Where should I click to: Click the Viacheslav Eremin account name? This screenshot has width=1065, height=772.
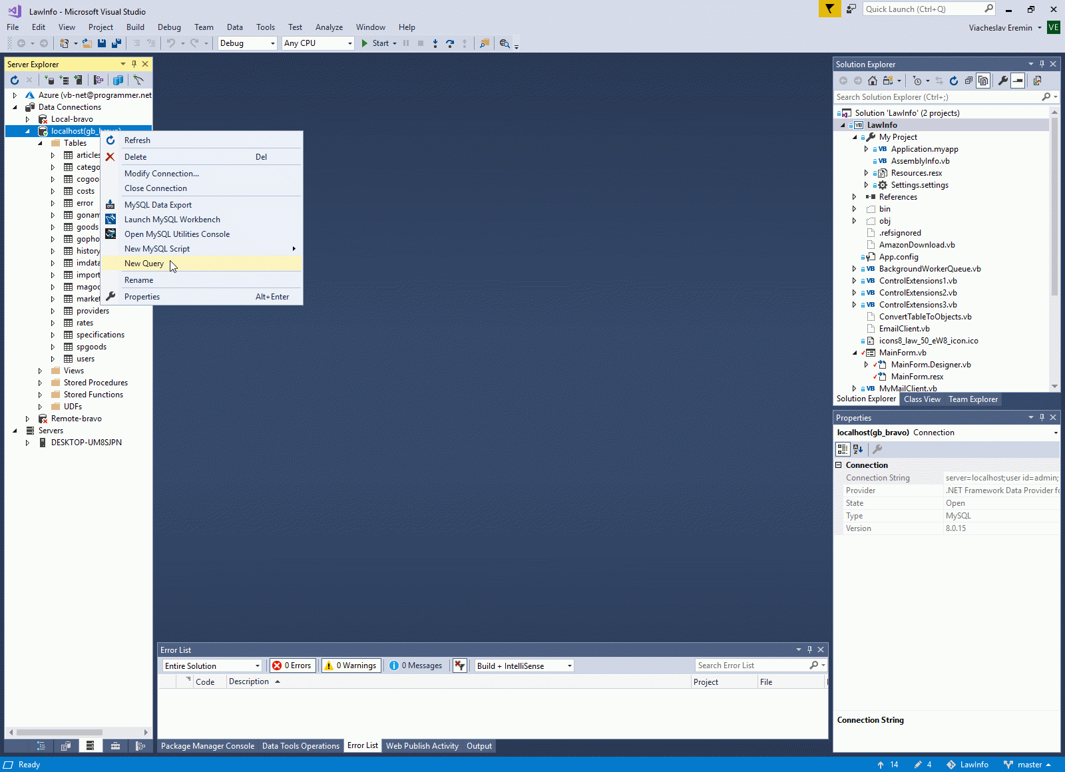pyautogui.click(x=1000, y=28)
